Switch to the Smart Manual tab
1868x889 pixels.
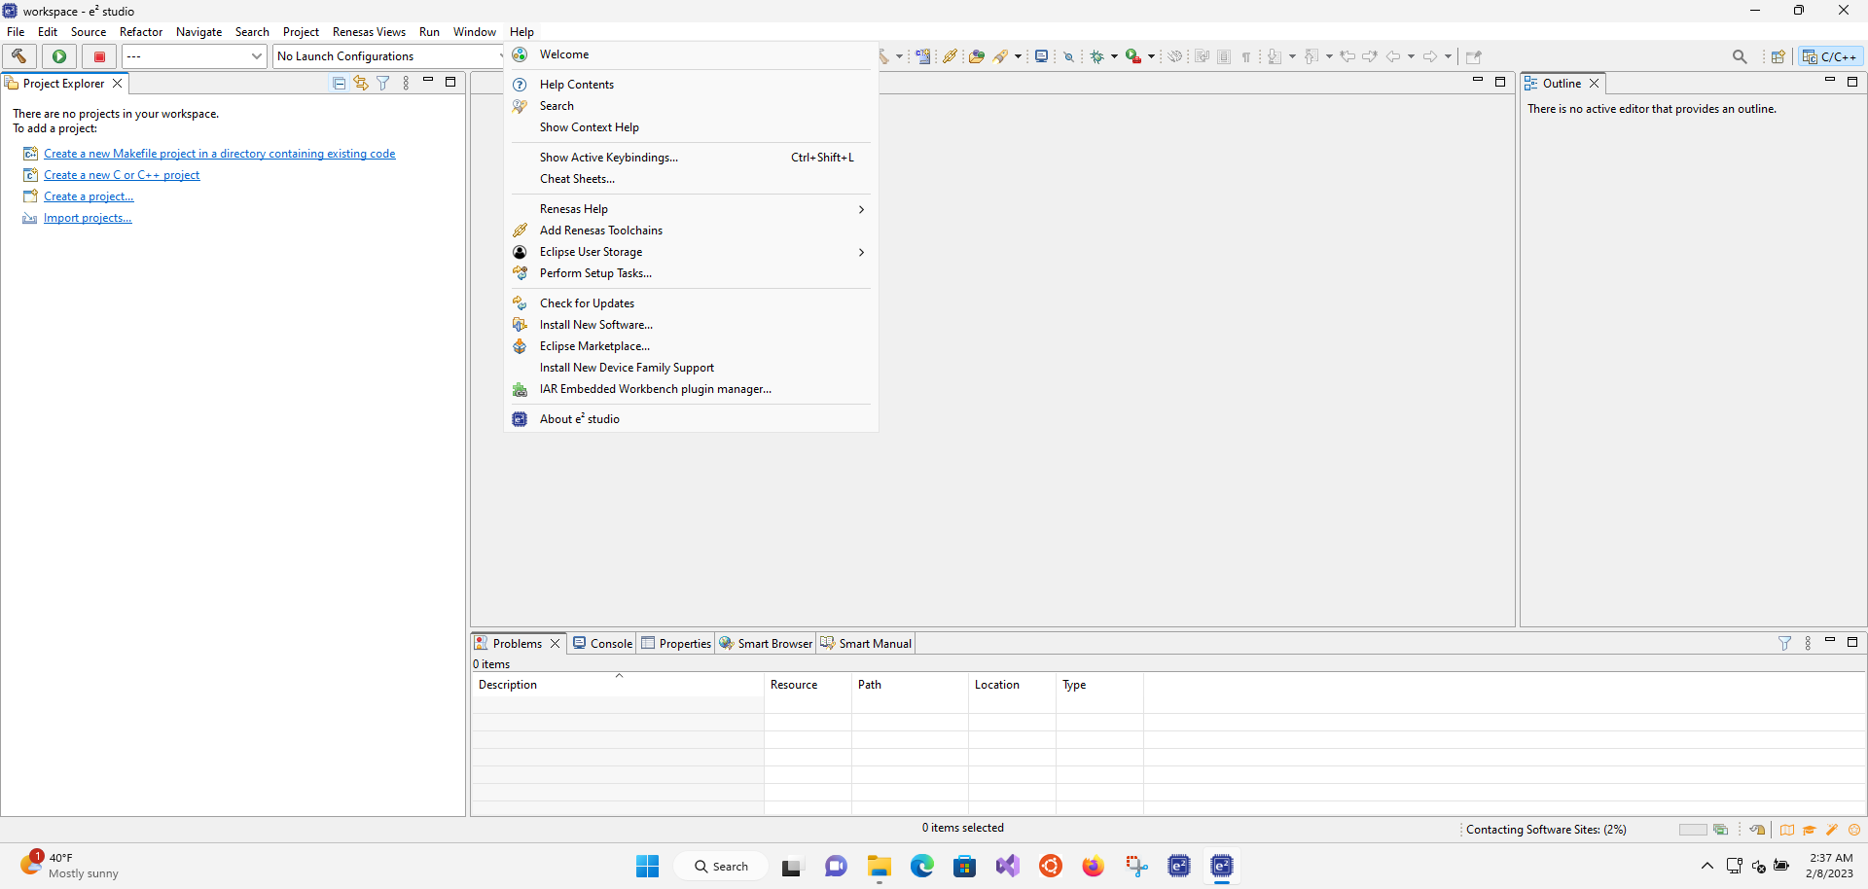point(866,643)
